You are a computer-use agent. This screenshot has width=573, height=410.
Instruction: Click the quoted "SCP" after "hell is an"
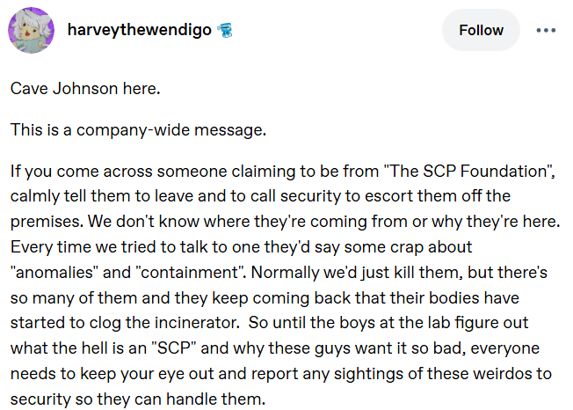tap(174, 348)
